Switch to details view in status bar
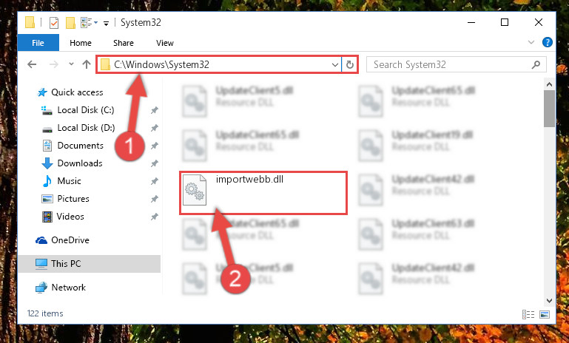The width and height of the screenshot is (569, 343). 528,314
